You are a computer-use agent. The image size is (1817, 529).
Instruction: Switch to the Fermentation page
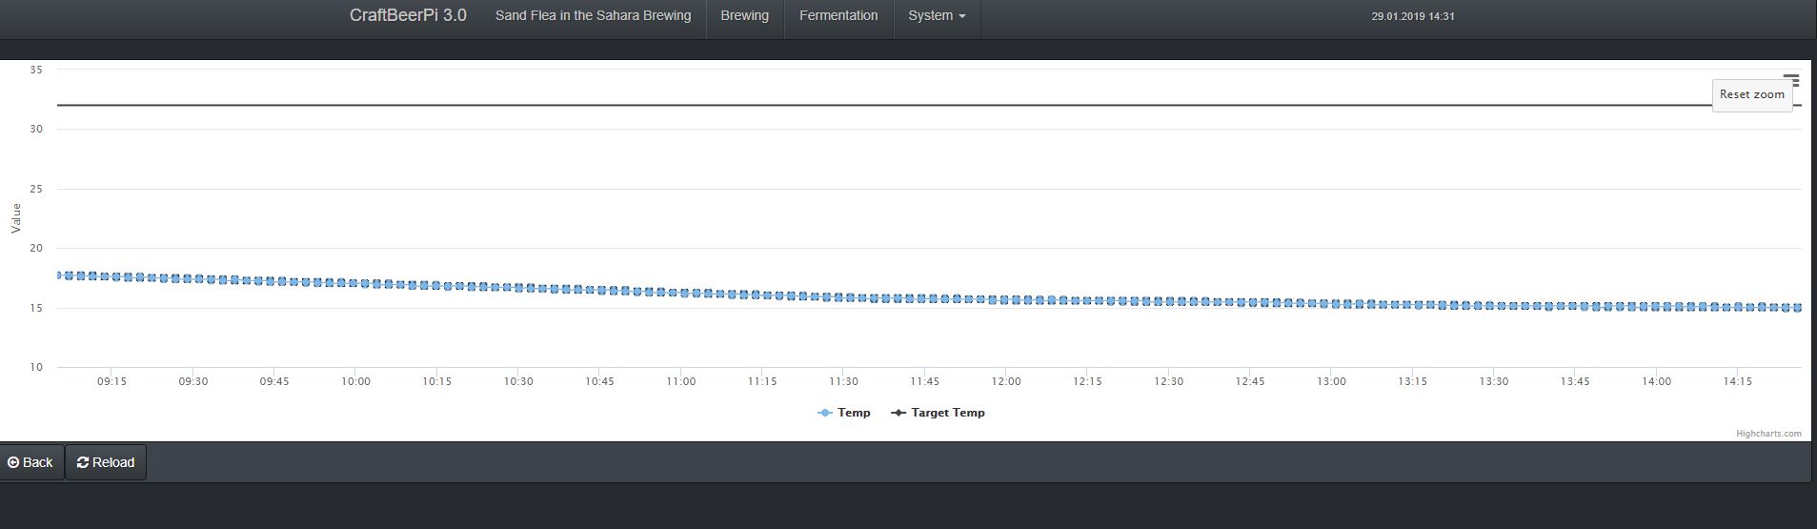coord(838,16)
